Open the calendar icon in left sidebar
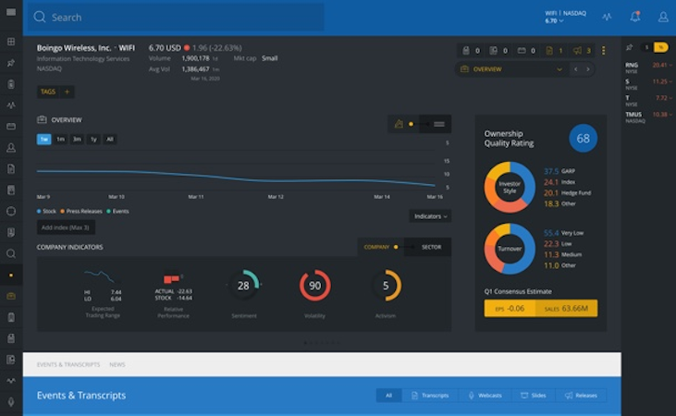The image size is (676, 416). point(11,127)
